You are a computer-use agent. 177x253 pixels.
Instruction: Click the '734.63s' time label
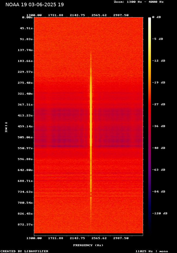[x=25, y=192]
